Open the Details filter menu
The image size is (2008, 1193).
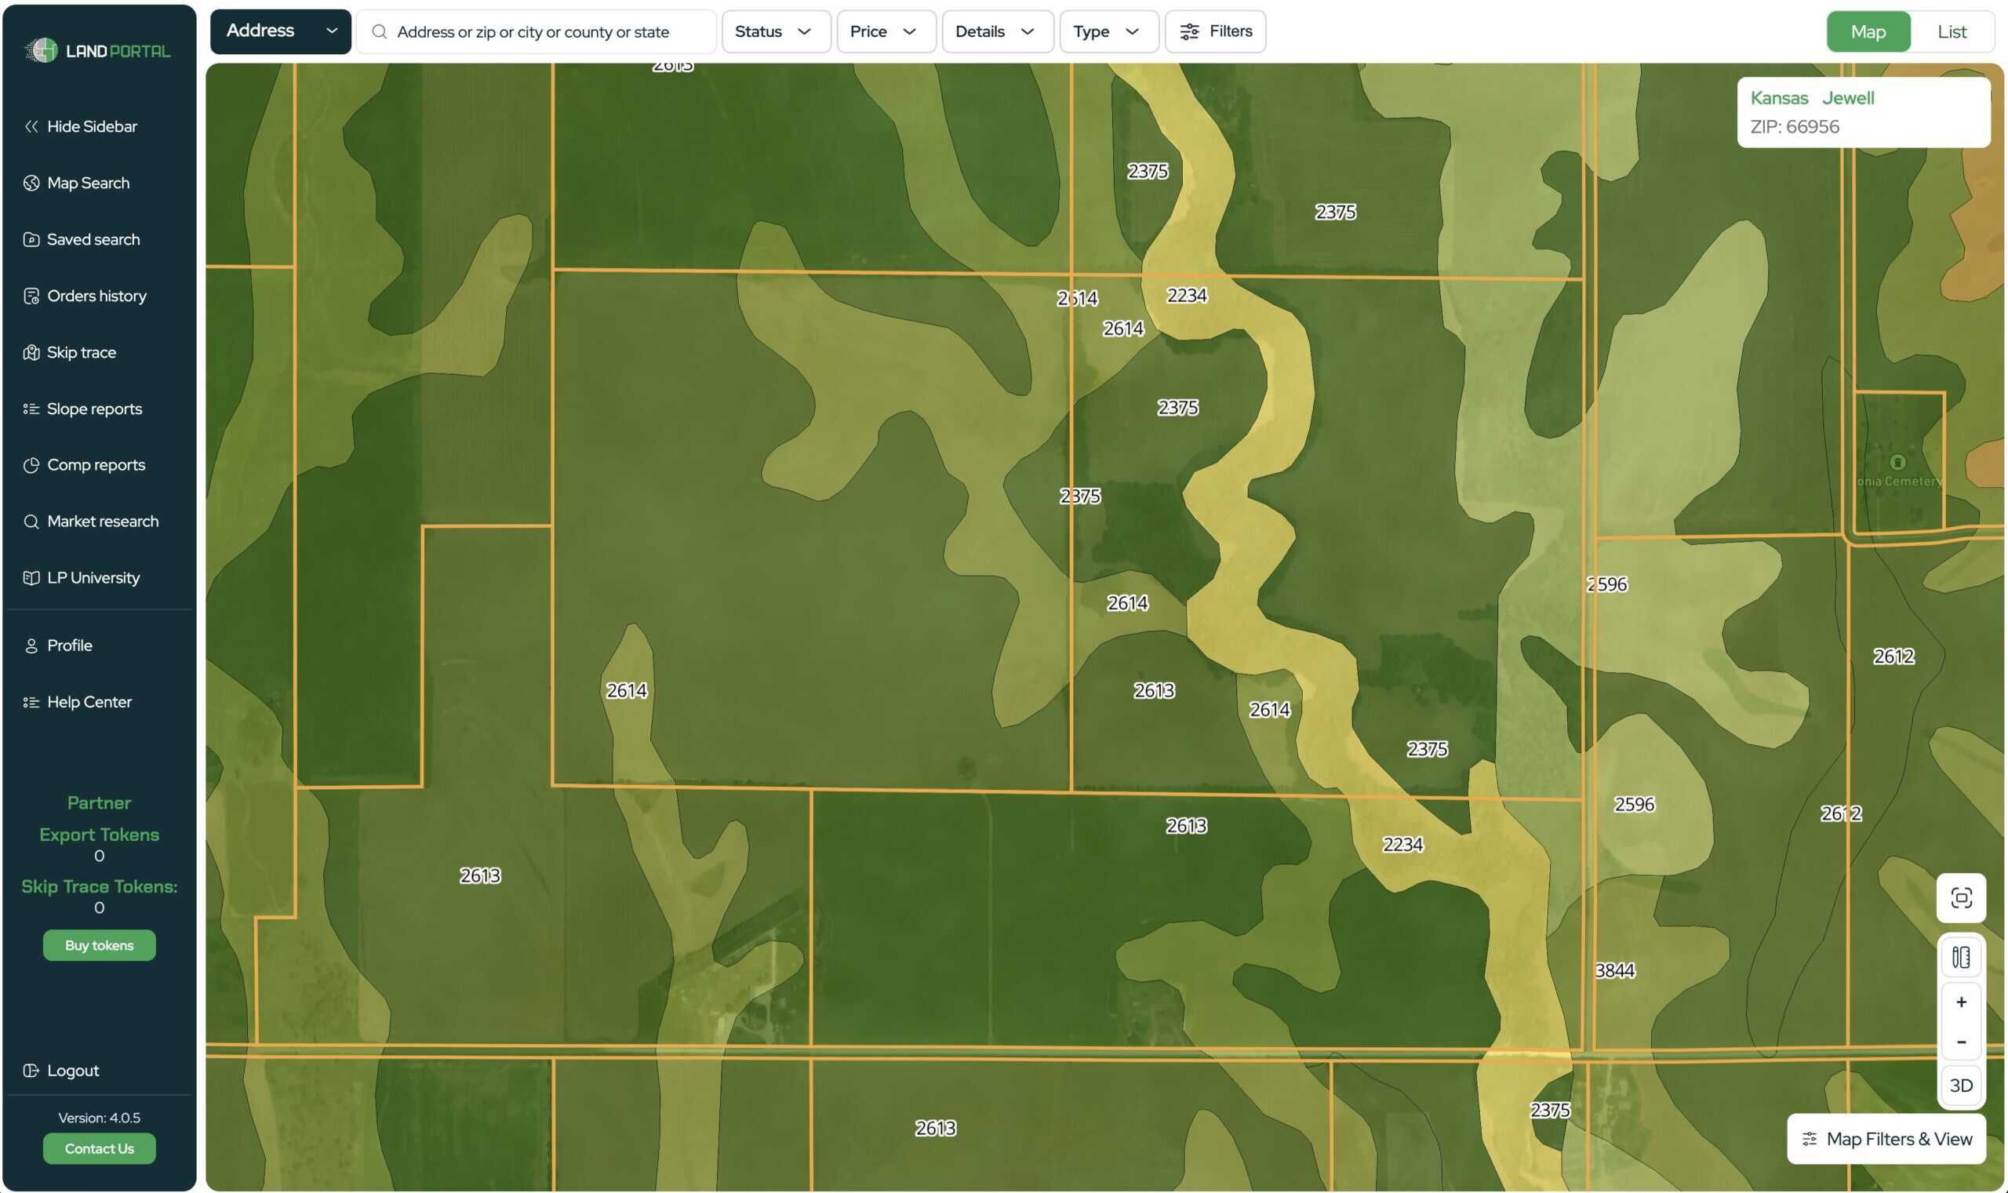pyautogui.click(x=997, y=31)
